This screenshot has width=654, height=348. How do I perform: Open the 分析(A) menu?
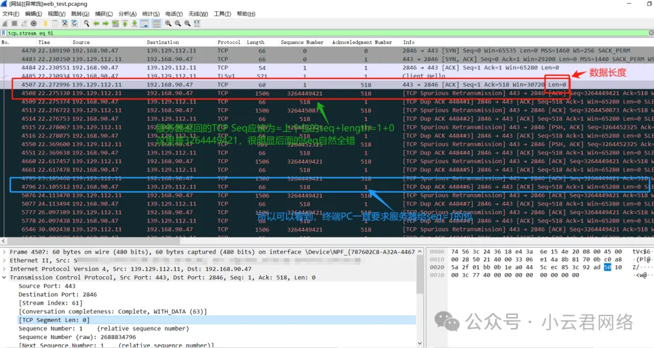pos(127,14)
